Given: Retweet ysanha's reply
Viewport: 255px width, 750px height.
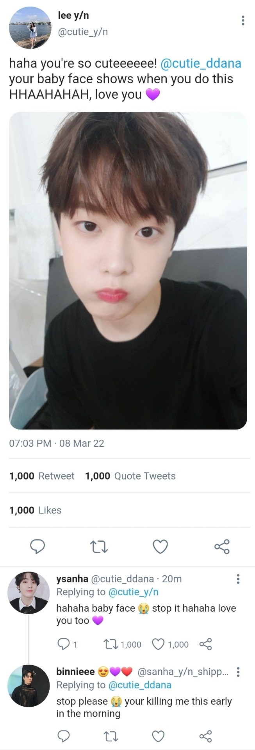Looking at the screenshot, I should click(110, 644).
